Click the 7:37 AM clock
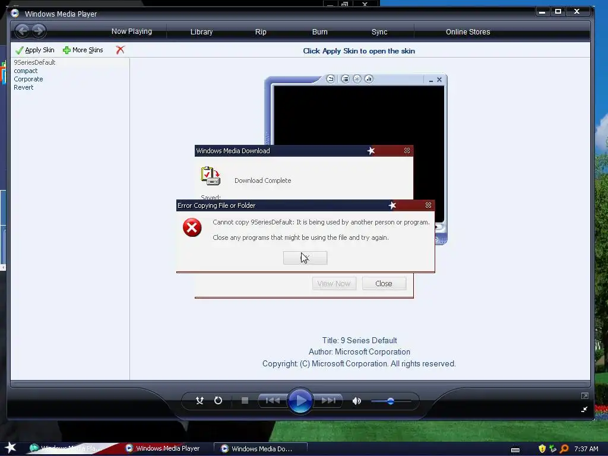 coord(586,449)
